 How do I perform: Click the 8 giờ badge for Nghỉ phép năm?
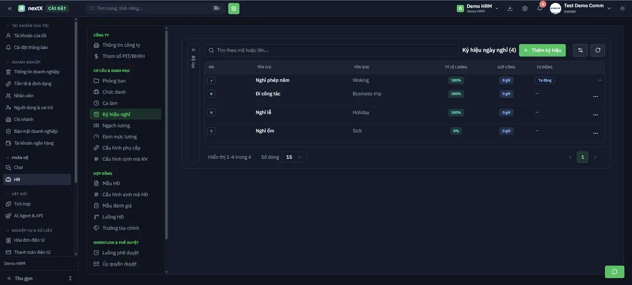tap(506, 80)
